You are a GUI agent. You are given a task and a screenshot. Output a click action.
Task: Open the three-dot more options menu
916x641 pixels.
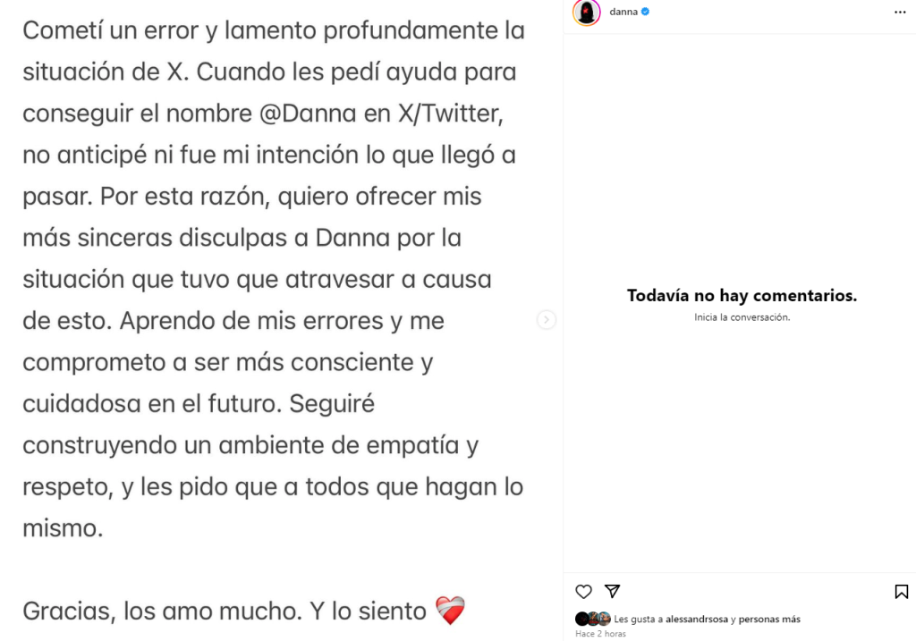900,13
